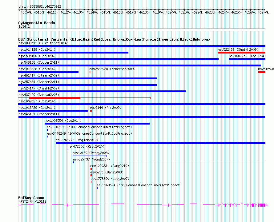
Task: Open variant nsv1009527 (Coe2014) label
Action: pos(37,101)
